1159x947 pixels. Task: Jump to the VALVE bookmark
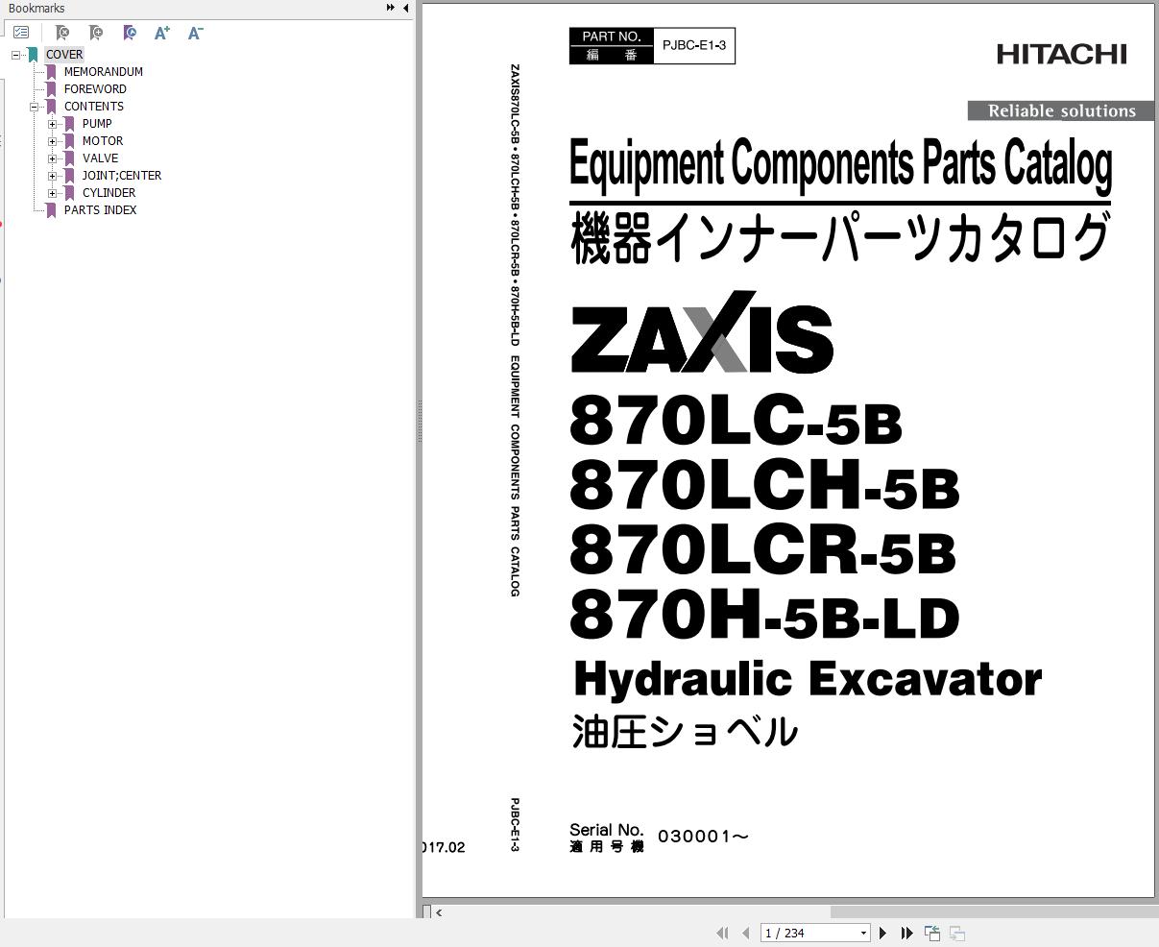pyautogui.click(x=101, y=158)
